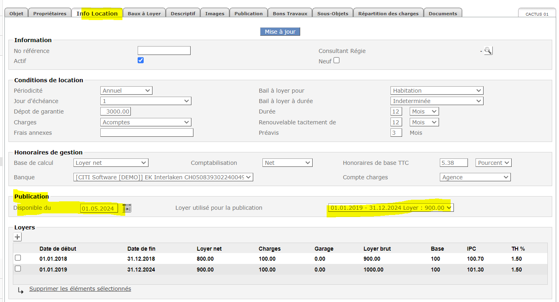The height and width of the screenshot is (302, 559).
Task: Focus the Frais annexes input field
Action: click(147, 133)
